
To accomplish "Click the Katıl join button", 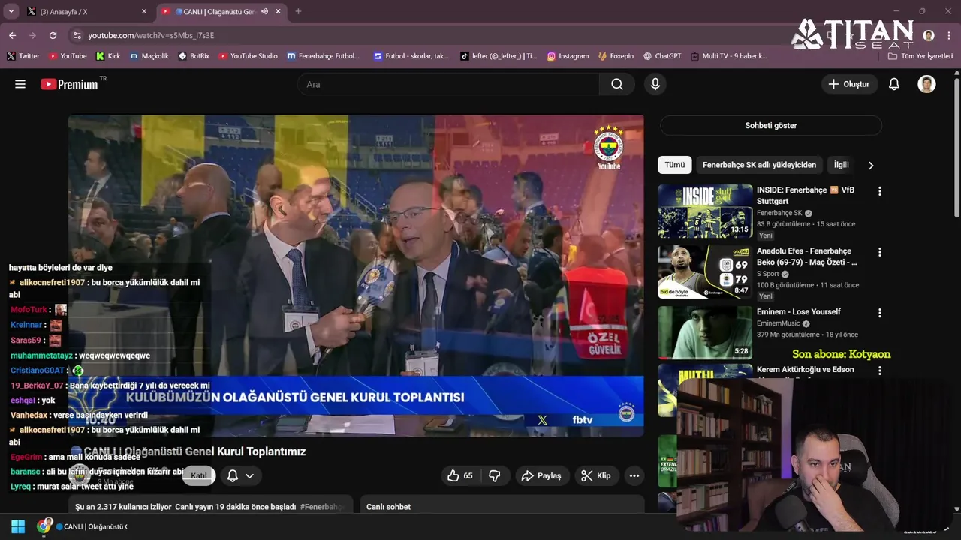I will (199, 475).
